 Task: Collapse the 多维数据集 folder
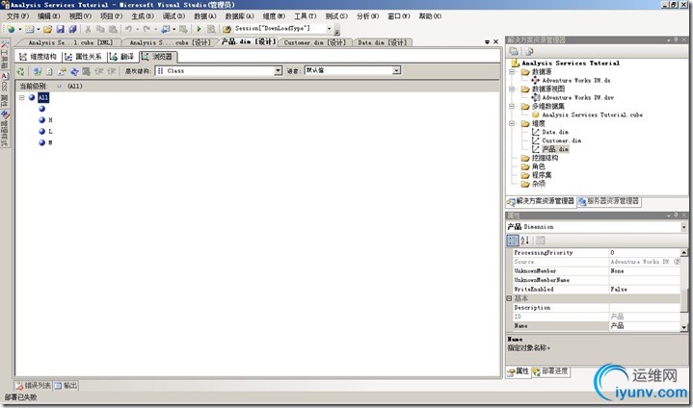click(x=512, y=106)
